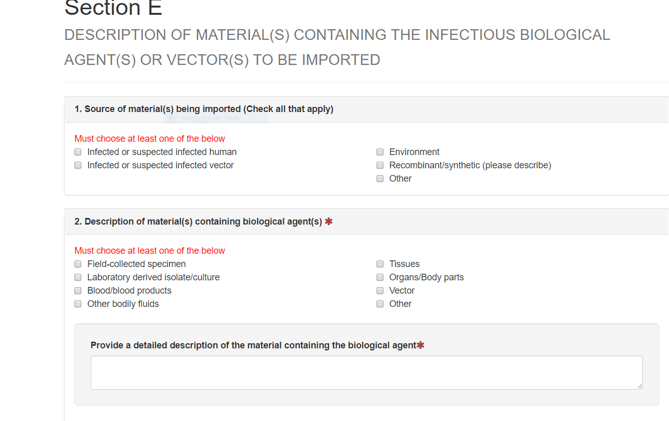Select the Vector material checkbox
669x421 pixels.
pyautogui.click(x=380, y=291)
